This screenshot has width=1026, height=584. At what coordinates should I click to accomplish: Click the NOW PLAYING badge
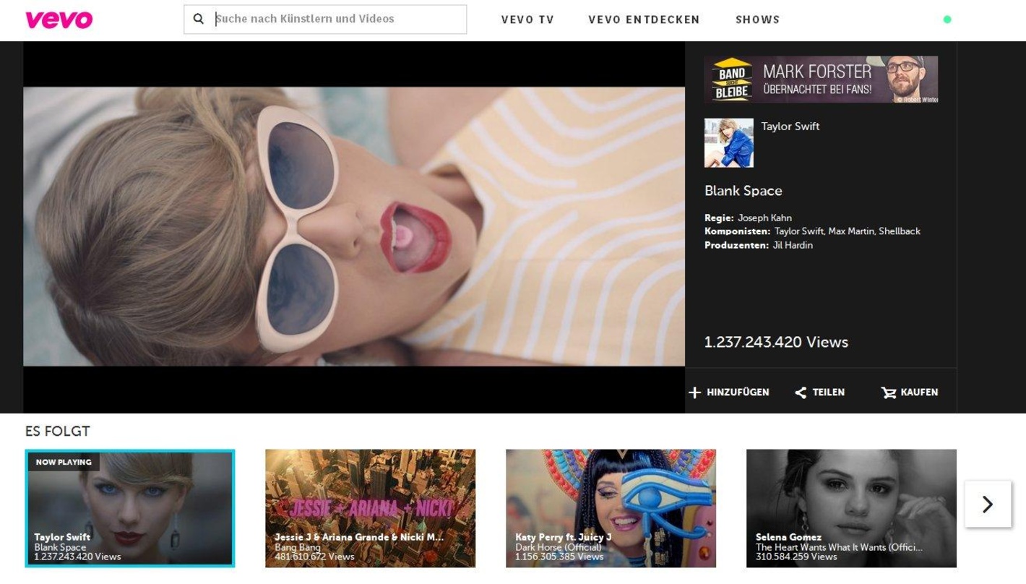pyautogui.click(x=64, y=462)
